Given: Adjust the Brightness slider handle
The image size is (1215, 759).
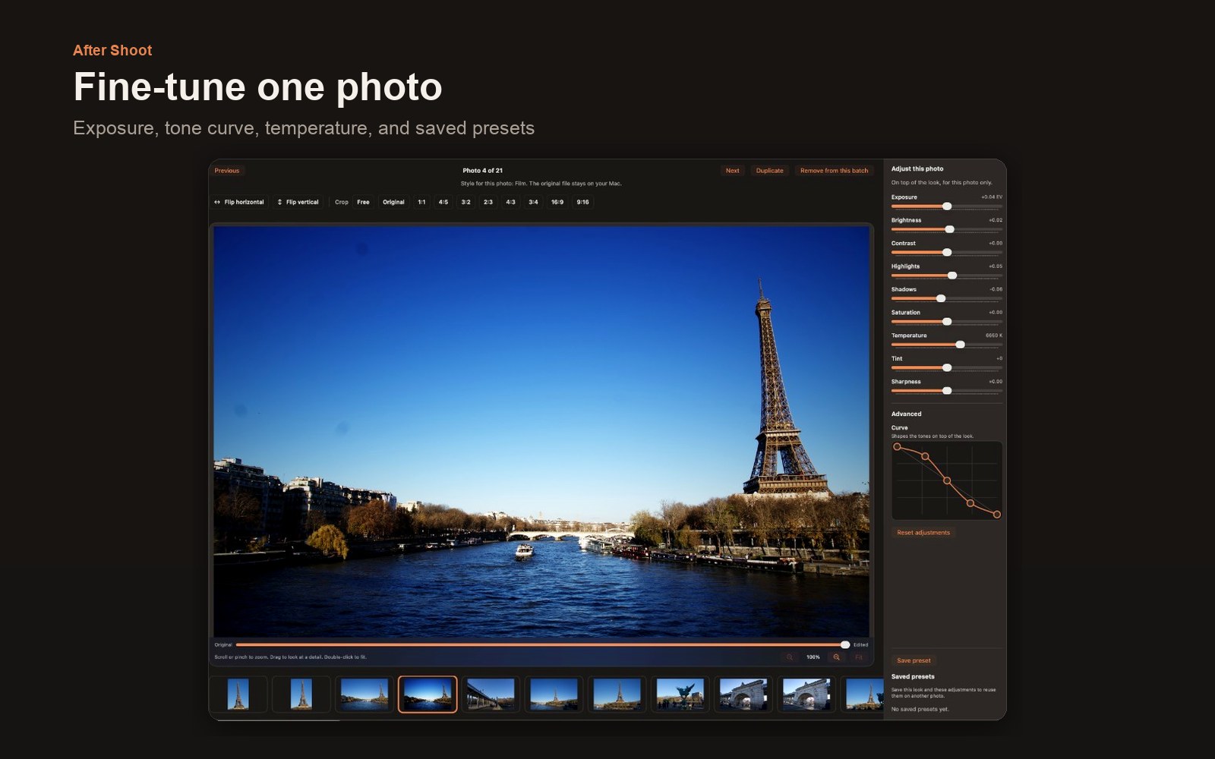Looking at the screenshot, I should pos(949,229).
